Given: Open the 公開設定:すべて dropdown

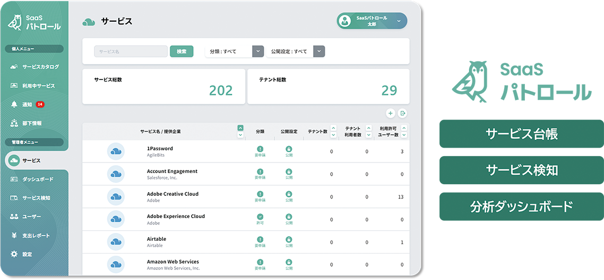Looking at the screenshot, I should coord(319,51).
